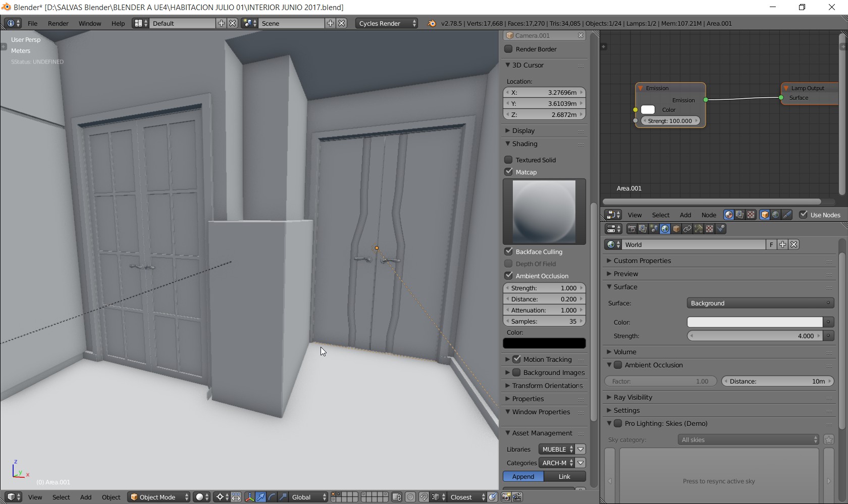Click the Link button
Image resolution: width=848 pixels, height=504 pixels.
pyautogui.click(x=564, y=476)
